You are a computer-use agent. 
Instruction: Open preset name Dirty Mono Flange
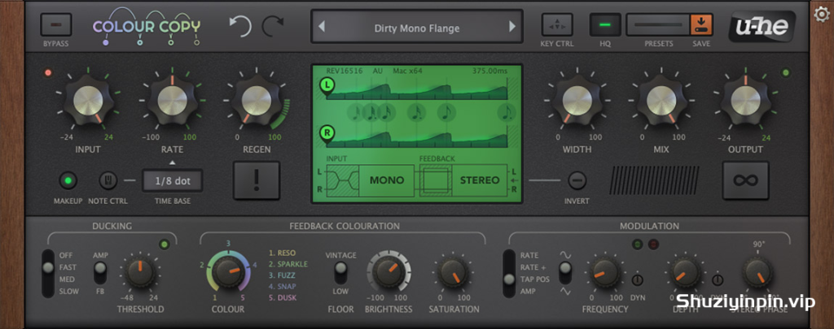click(x=416, y=28)
